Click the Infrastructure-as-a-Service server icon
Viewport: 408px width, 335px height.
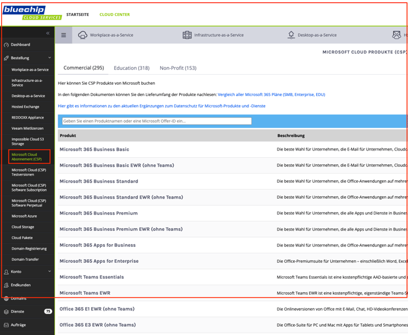coord(187,35)
